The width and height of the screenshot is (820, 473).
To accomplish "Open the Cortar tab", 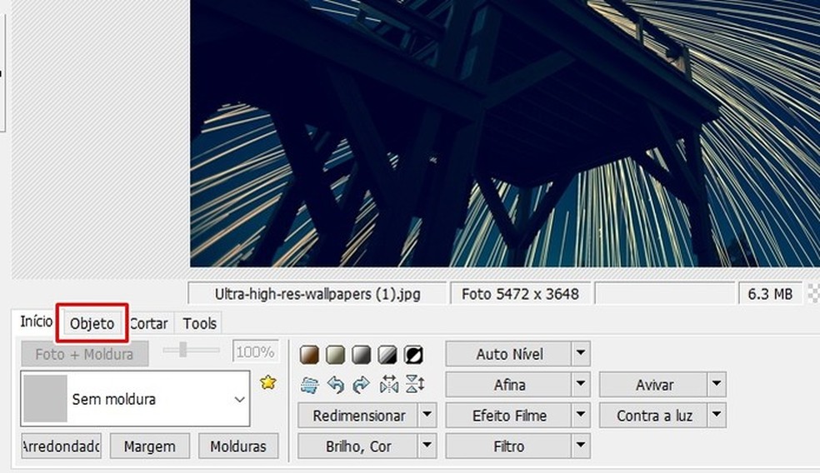I will [x=148, y=323].
